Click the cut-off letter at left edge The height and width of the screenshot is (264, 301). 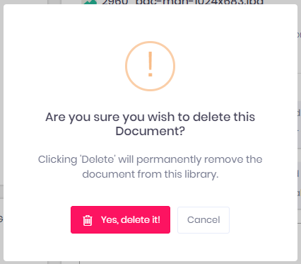(x=1, y=219)
